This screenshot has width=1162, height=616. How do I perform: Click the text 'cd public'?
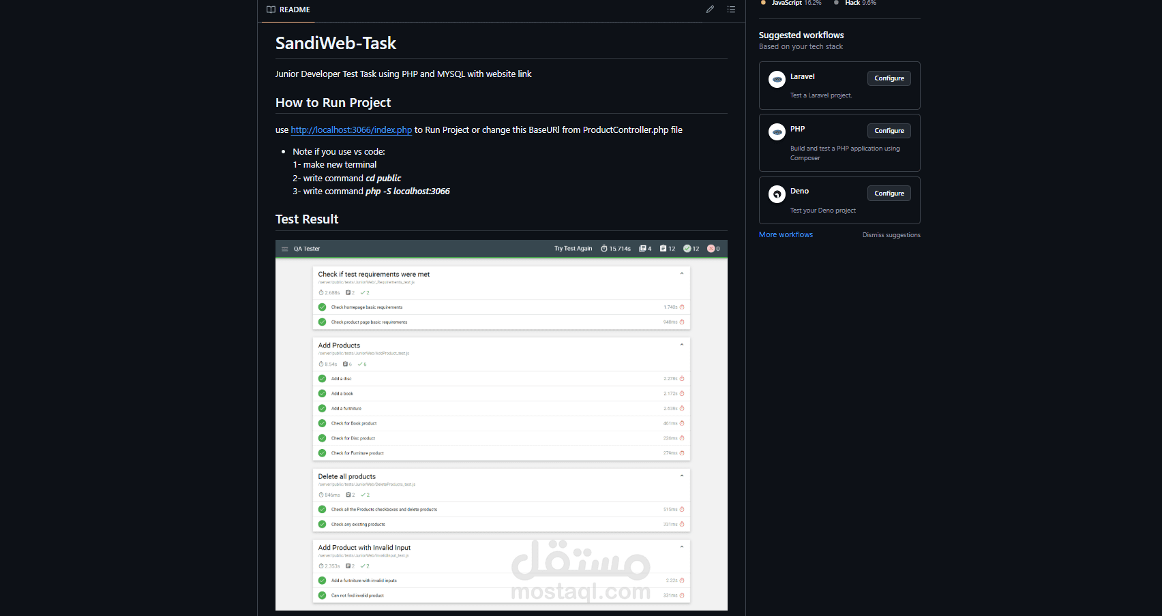pos(383,179)
